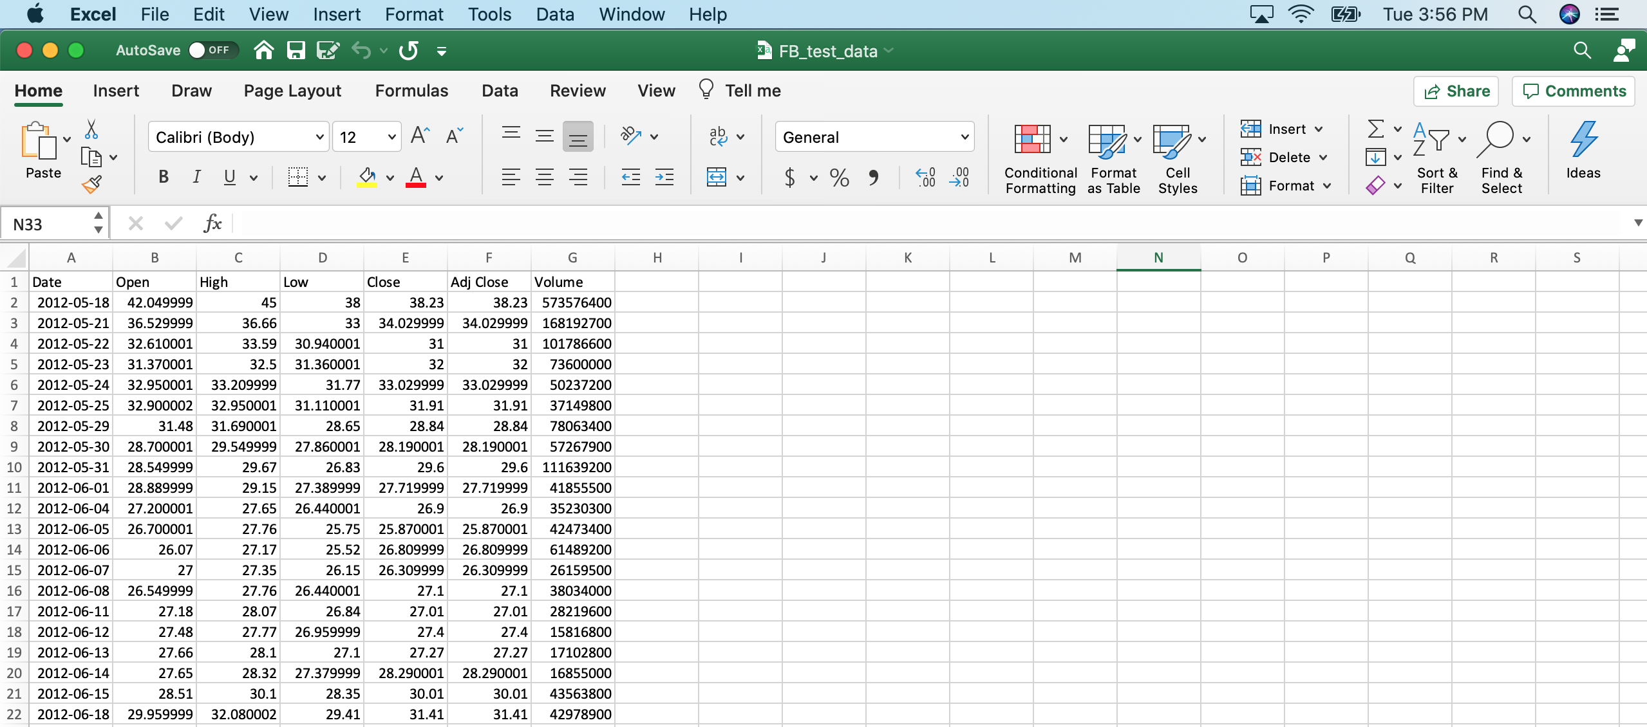The height and width of the screenshot is (727, 1647).
Task: Open the Formulas menu
Action: tap(411, 90)
